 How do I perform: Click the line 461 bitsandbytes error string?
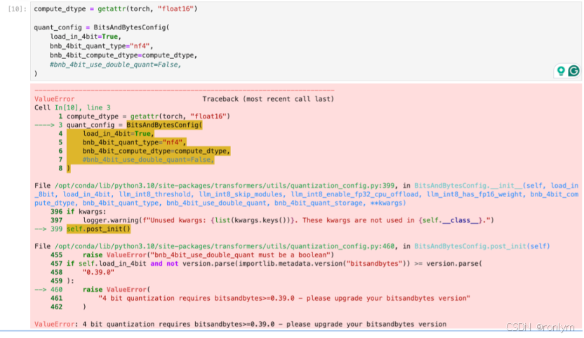(x=284, y=298)
